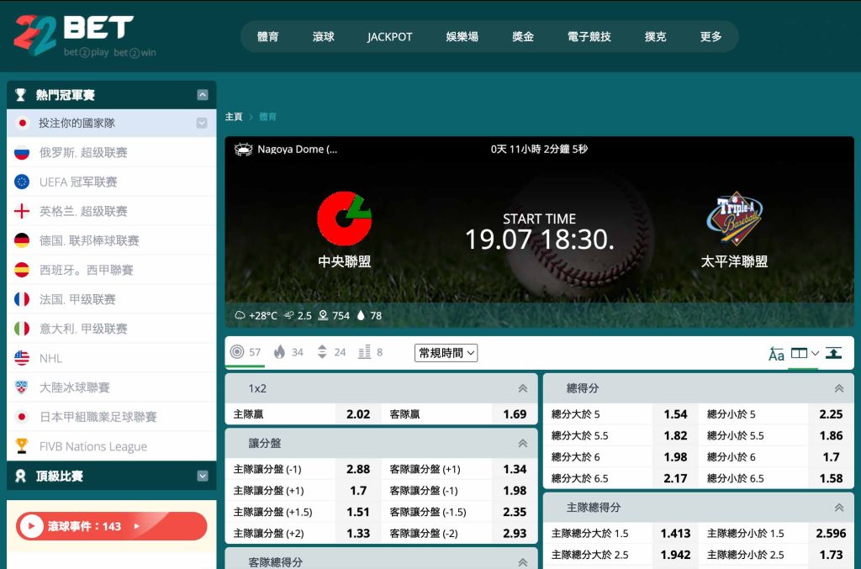This screenshot has width=861, height=569.
Task: Open 滾球事件: 143 live events button
Action: coord(112,526)
